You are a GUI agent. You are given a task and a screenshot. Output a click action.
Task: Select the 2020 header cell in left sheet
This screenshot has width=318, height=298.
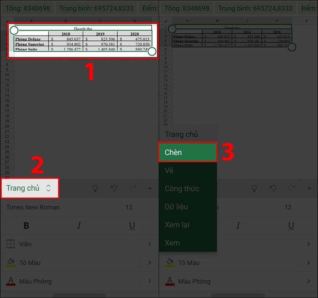coord(134,34)
